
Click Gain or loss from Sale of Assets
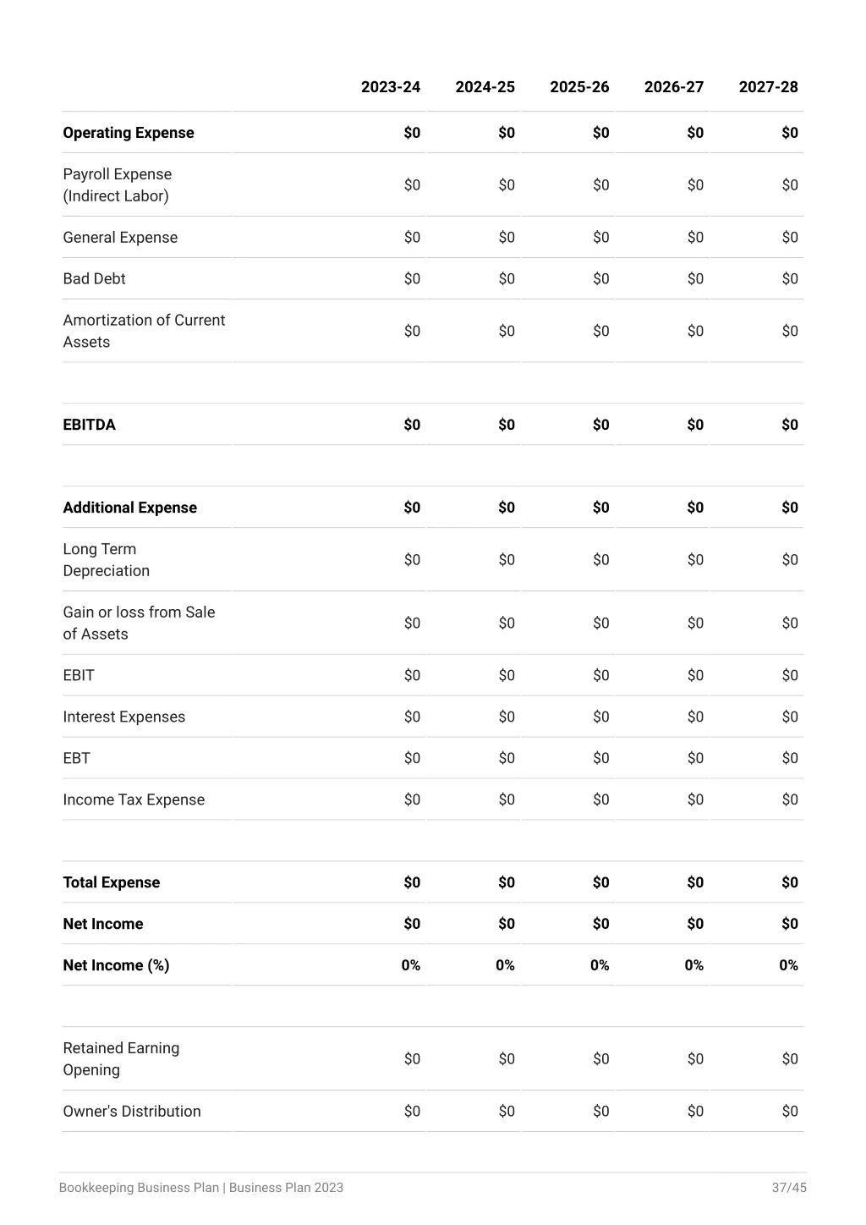click(139, 623)
